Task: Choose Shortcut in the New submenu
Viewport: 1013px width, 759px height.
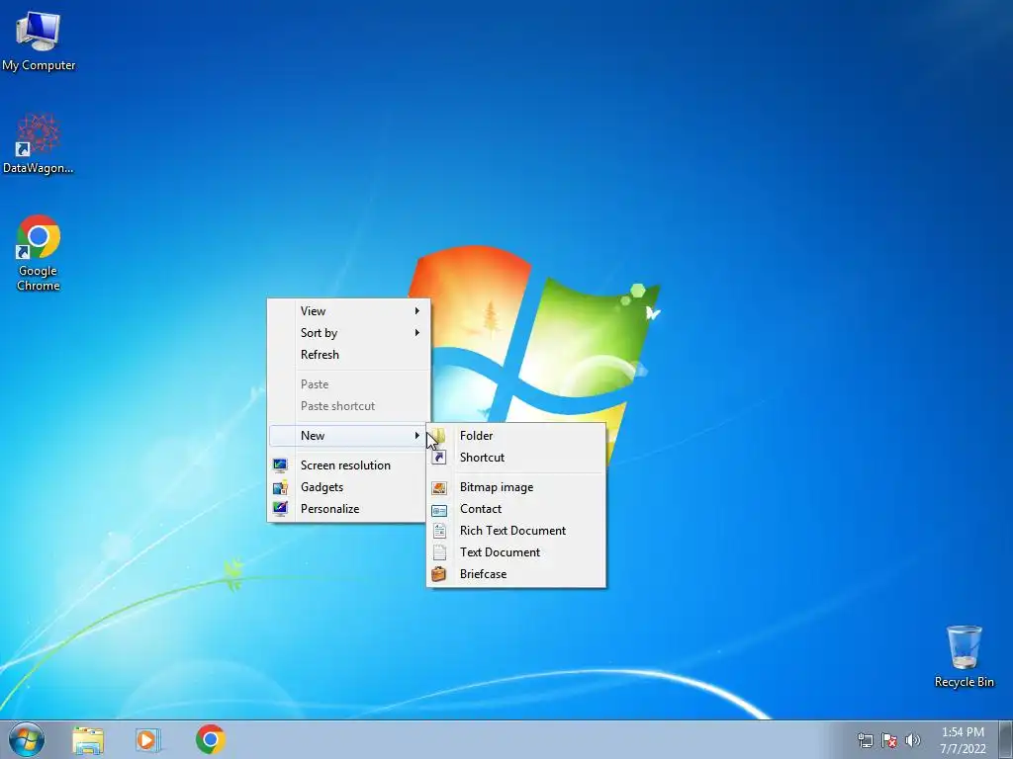Action: [x=516, y=458]
